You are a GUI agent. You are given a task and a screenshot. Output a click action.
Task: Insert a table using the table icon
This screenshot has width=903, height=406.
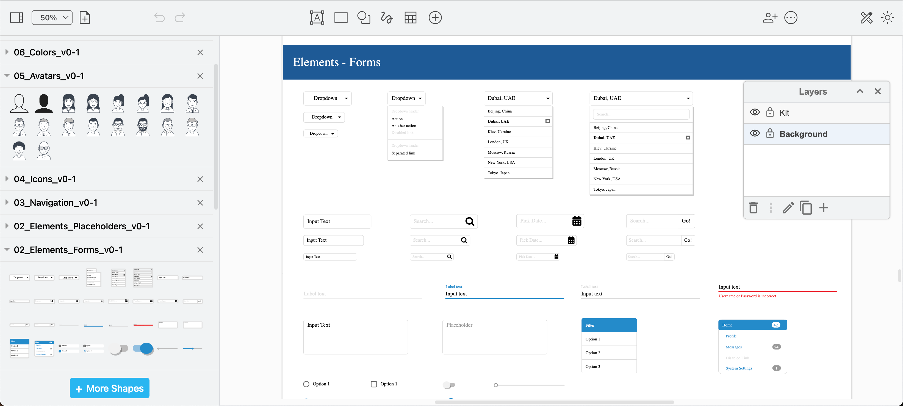(x=410, y=18)
